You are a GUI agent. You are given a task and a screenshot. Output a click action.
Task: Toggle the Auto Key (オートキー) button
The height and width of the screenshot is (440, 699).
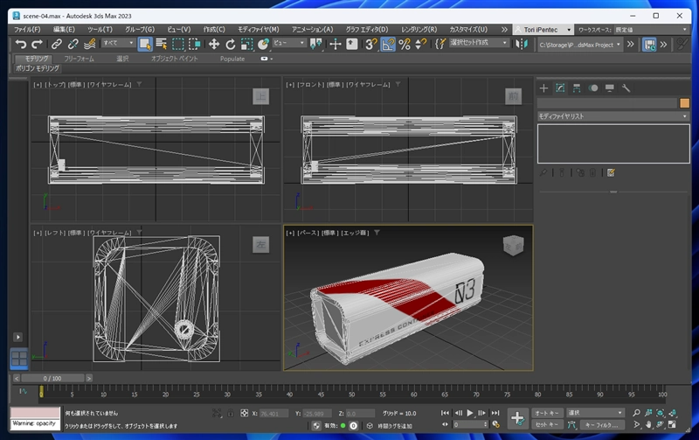pyautogui.click(x=547, y=413)
